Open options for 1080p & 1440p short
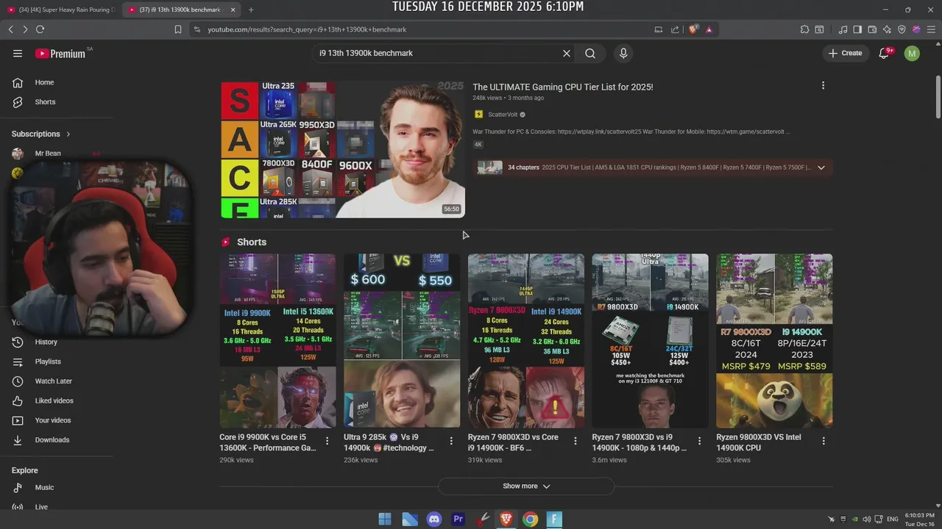The image size is (942, 529). click(x=700, y=441)
